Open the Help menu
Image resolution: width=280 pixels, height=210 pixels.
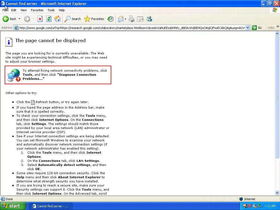[x=62, y=10]
